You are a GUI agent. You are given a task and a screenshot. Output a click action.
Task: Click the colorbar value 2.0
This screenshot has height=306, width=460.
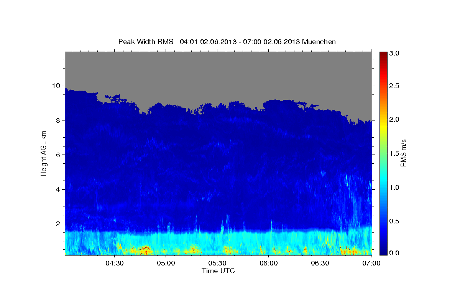tap(394, 119)
